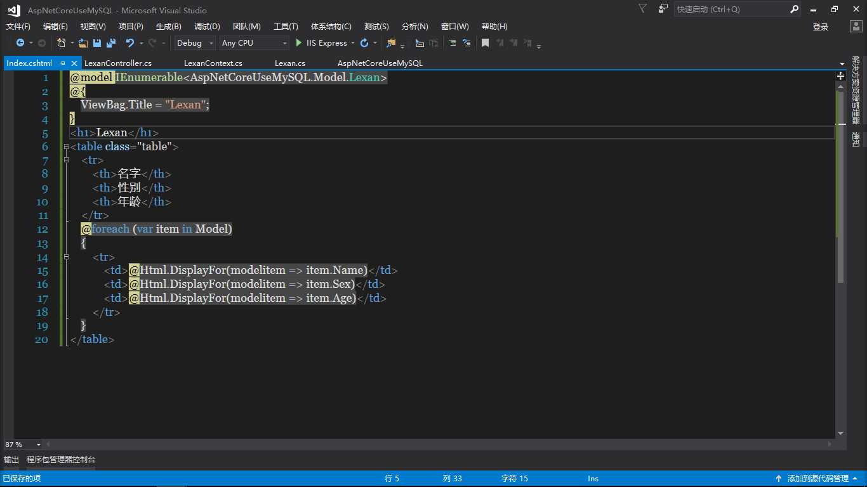Pin the Index.cshtml tab
Image resolution: width=867 pixels, height=487 pixels.
point(63,63)
